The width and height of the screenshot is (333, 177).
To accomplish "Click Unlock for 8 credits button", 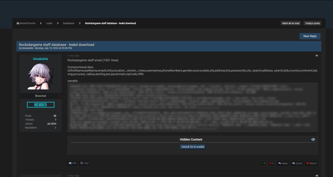I will point(192,146).
